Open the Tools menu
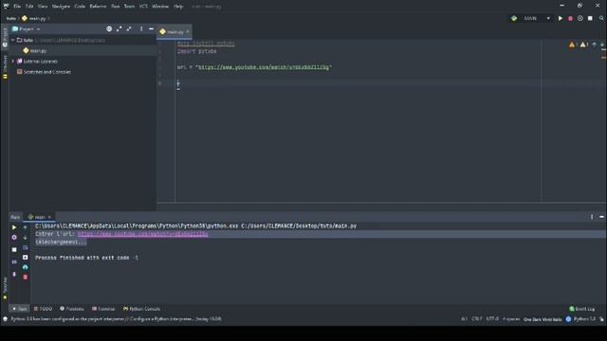Image resolution: width=607 pixels, height=341 pixels. (x=129, y=7)
